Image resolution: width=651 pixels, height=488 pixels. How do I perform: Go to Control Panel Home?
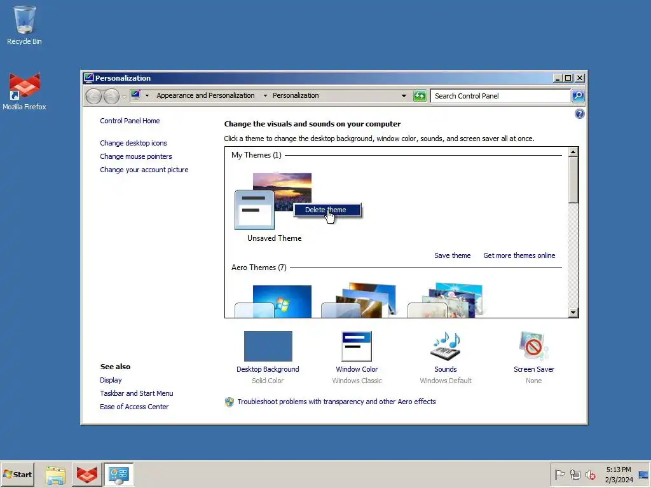(130, 121)
